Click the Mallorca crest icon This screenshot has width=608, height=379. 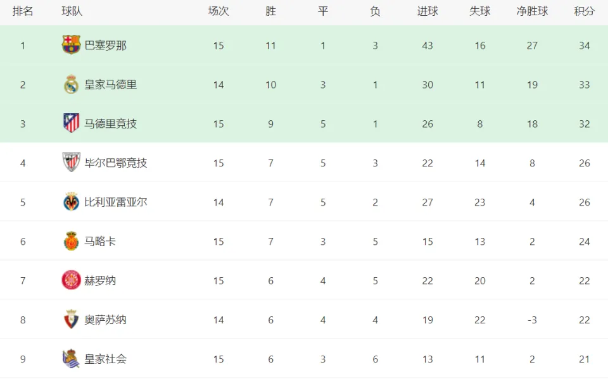(71, 241)
